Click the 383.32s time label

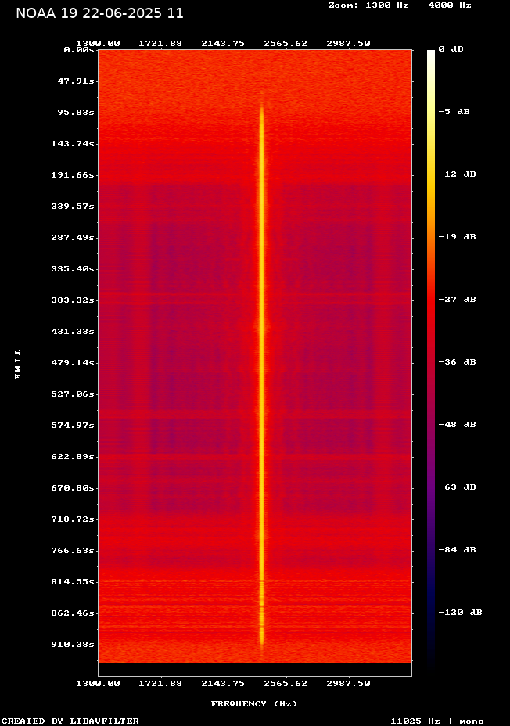tap(73, 300)
